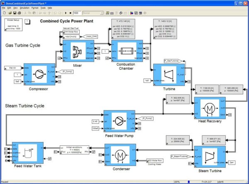Open the Simulation menu
Viewport: 249px width, 184px height.
pos(24,8)
